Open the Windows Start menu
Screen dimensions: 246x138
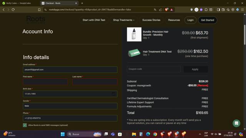point(63,134)
